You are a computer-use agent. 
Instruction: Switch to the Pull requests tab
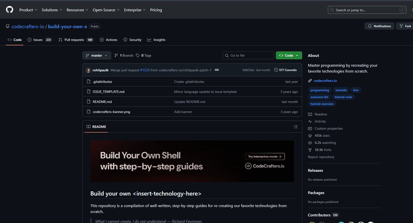coord(76,40)
